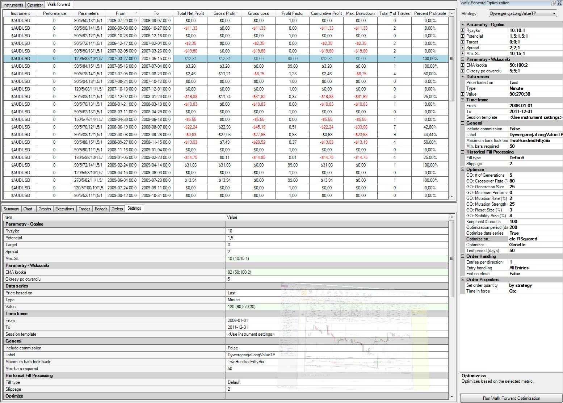Edit the Optimization period value 200
Viewport: 563px width, 403px height.
click(x=535, y=227)
